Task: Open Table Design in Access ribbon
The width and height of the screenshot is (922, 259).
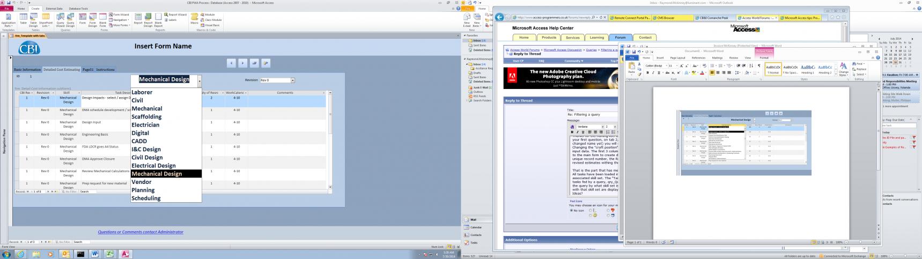Action: coord(33,20)
